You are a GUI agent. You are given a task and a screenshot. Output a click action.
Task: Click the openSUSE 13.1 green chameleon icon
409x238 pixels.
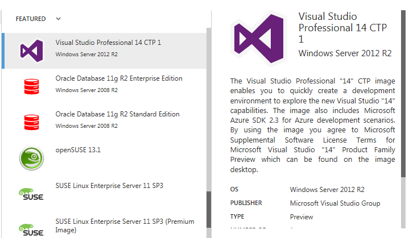point(31,158)
